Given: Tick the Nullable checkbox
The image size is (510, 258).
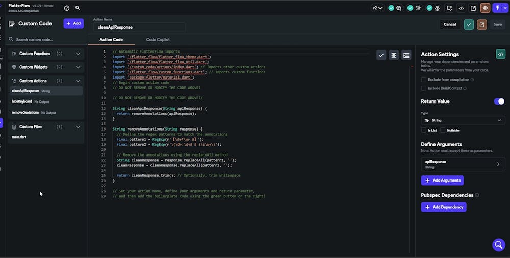Looking at the screenshot, I should click(x=443, y=130).
